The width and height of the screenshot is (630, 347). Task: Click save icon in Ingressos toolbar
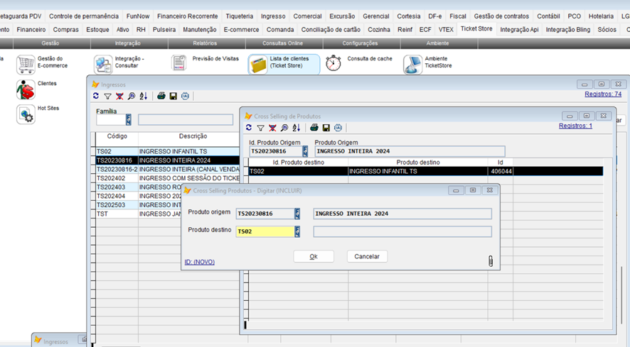coord(173,96)
